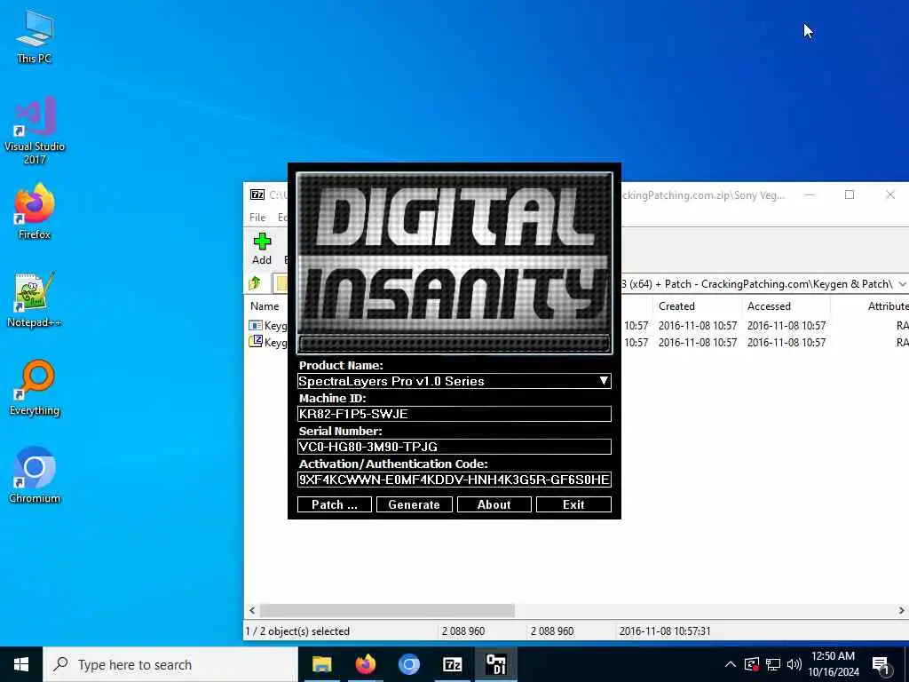
Task: Open network icon in system tray
Action: pyautogui.click(x=773, y=664)
